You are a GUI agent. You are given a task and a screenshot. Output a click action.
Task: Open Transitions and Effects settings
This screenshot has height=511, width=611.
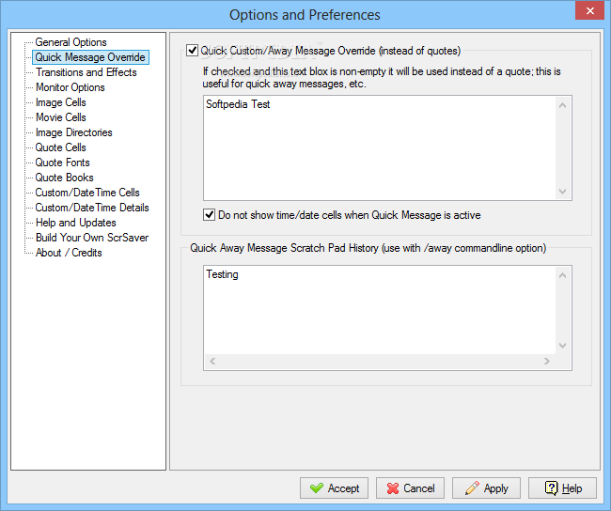(86, 72)
